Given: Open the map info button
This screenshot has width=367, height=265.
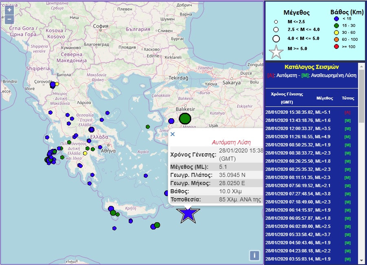Looking at the screenshot, I should pos(254,255).
